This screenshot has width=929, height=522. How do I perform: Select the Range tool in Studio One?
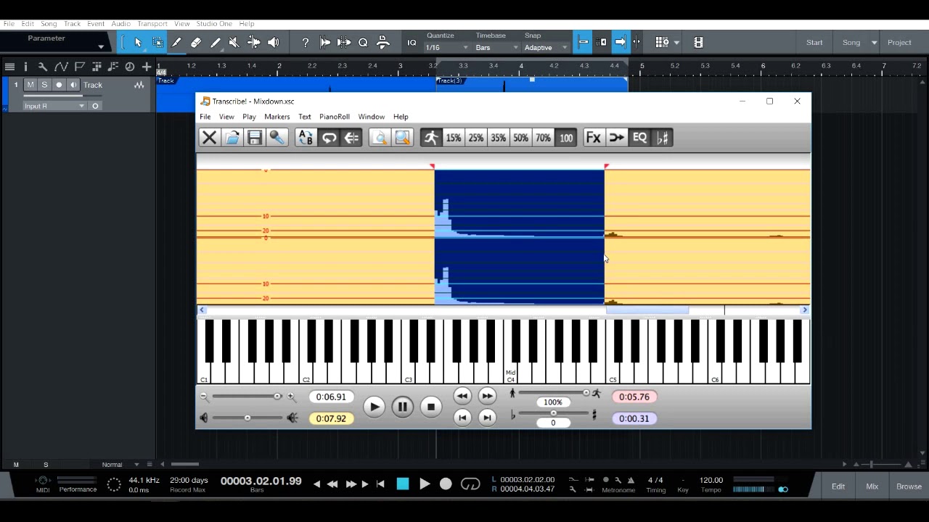(x=157, y=43)
